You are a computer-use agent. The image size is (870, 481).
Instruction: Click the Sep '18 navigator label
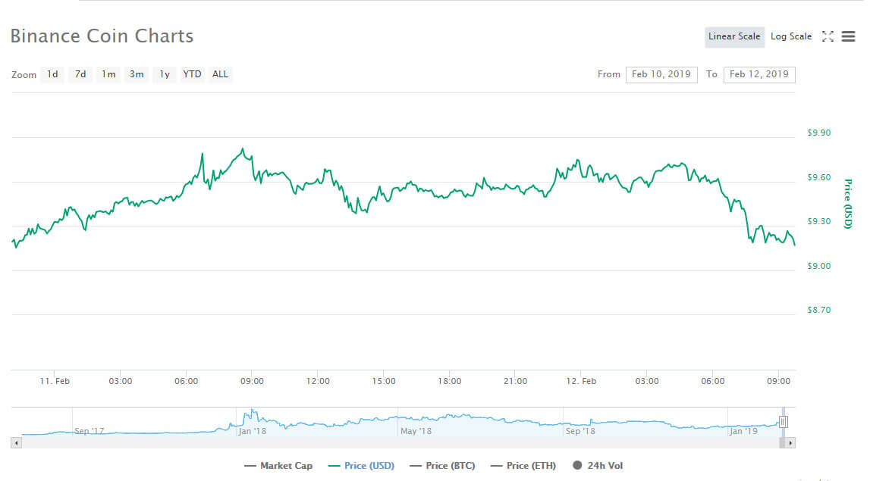pos(579,430)
